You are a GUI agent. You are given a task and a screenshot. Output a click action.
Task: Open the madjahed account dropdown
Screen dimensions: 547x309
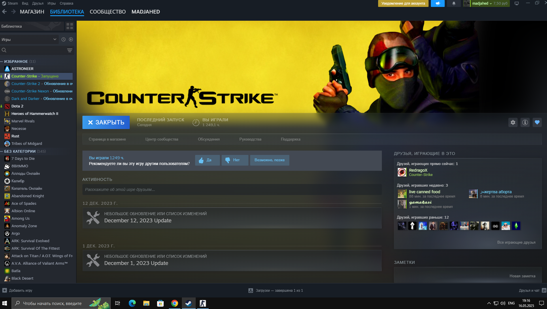[482, 3]
